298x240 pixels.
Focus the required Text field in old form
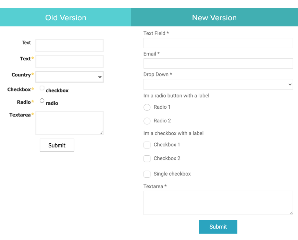pos(70,62)
